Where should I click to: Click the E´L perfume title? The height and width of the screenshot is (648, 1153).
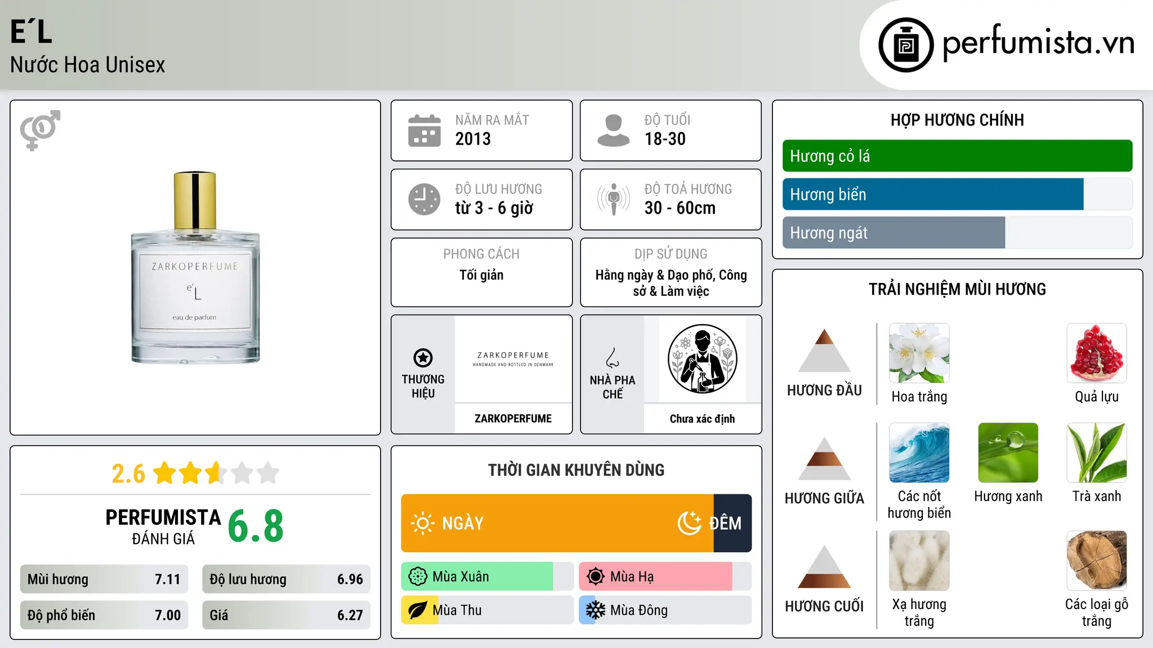(x=32, y=31)
